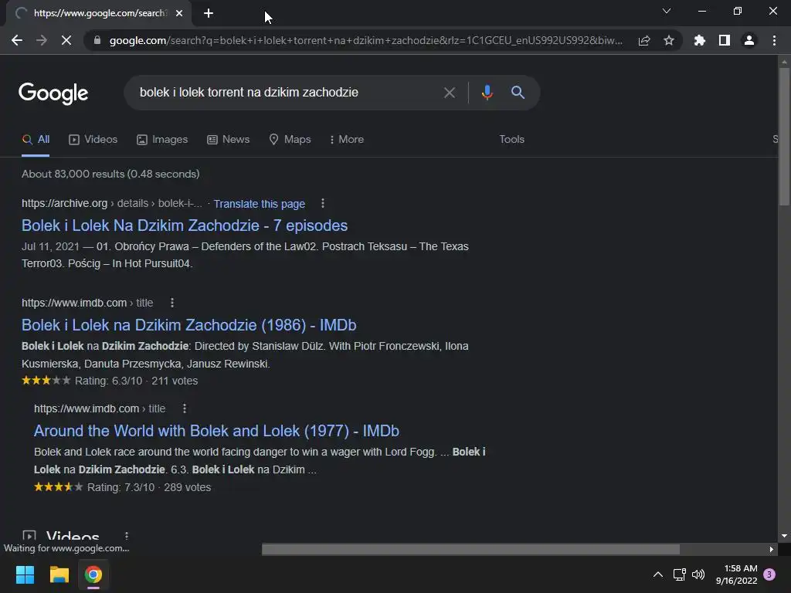Select the All results tab
Image resolution: width=791 pixels, height=593 pixels.
36,140
